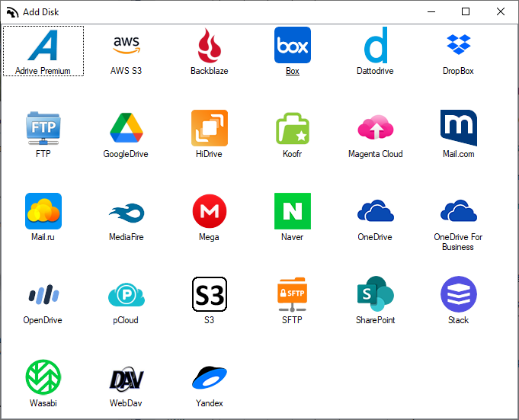519x420 pixels.
Task: Click the "SharePoint" label text
Action: (376, 320)
